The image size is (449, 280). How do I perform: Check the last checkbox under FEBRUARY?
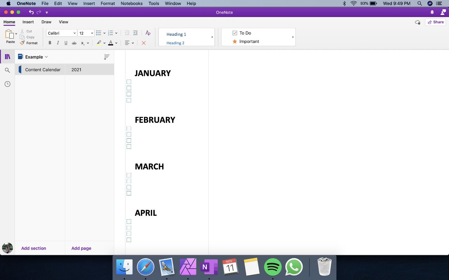129,147
